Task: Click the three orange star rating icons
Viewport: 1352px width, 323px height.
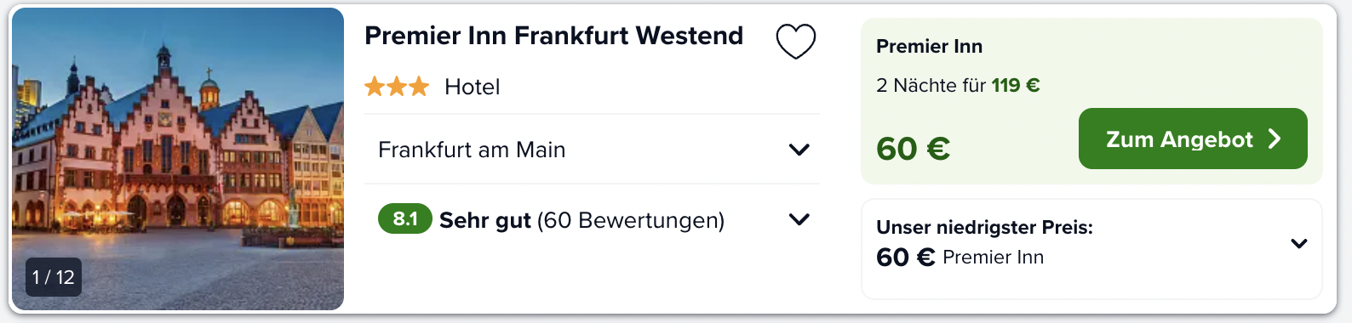Action: click(x=397, y=86)
